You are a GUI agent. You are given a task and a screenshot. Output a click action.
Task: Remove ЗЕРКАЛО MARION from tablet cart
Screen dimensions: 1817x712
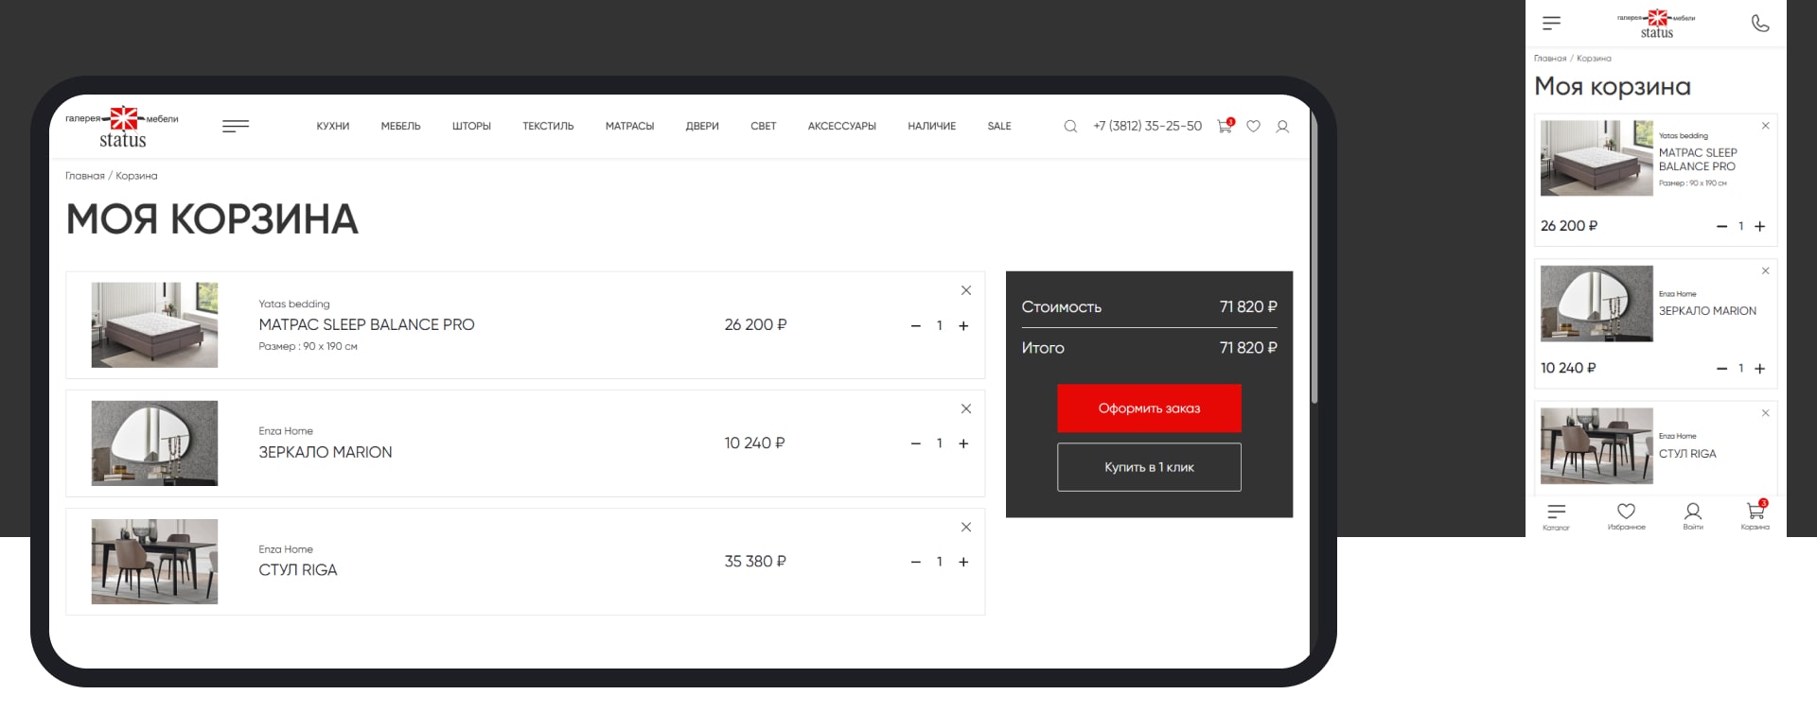[x=966, y=408]
